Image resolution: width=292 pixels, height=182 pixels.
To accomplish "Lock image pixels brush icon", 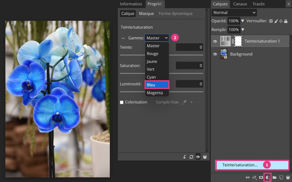I will coord(276,21).
